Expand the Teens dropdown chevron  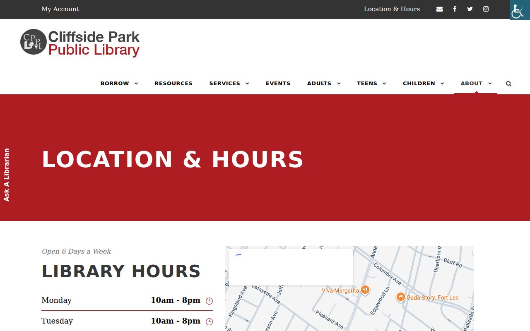384,84
